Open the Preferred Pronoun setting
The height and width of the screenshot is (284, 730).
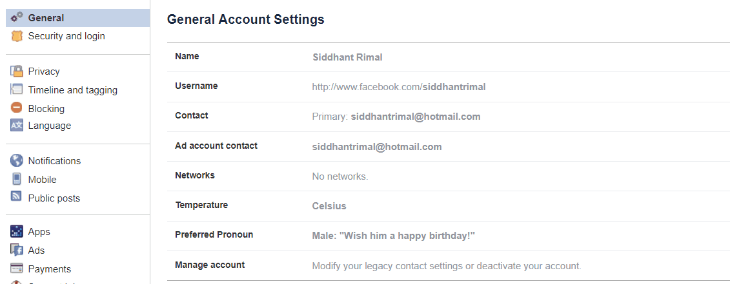[x=393, y=236]
